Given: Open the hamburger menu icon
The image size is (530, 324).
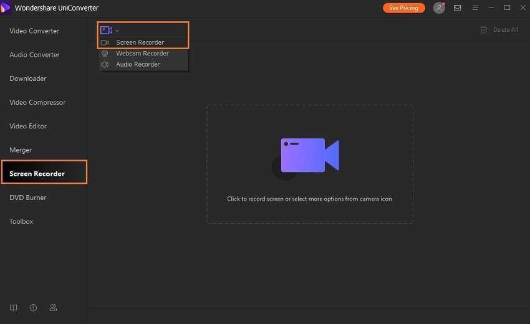Looking at the screenshot, I should pyautogui.click(x=475, y=7).
